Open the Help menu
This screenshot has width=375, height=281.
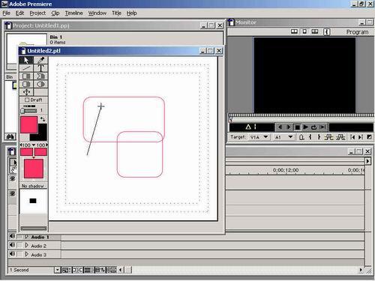pos(131,13)
